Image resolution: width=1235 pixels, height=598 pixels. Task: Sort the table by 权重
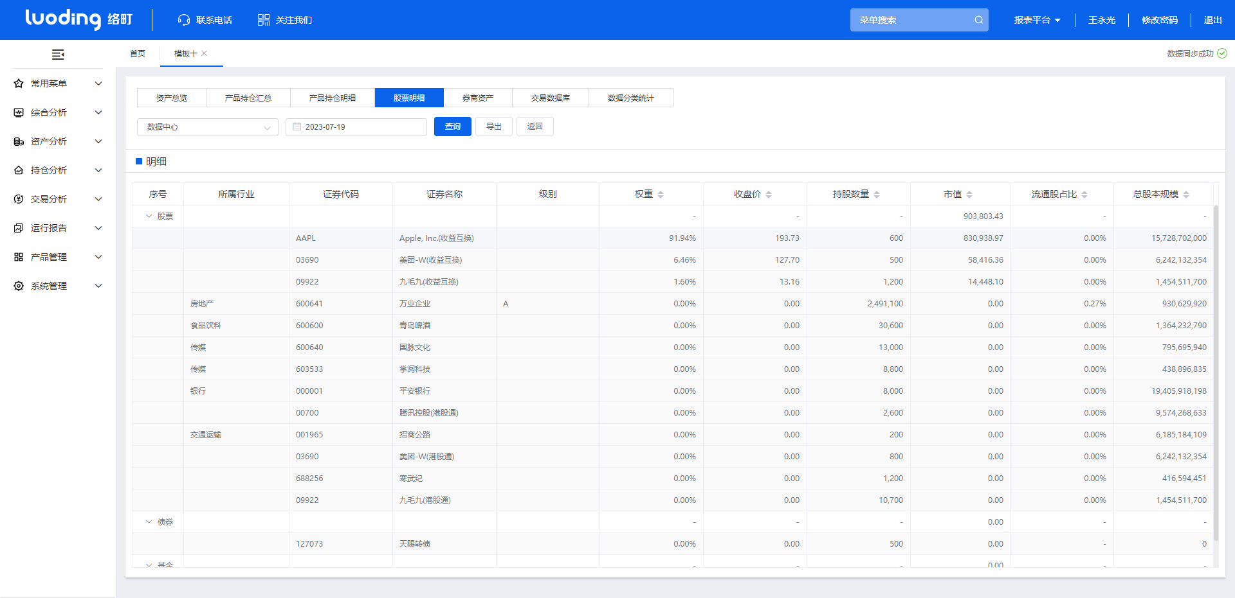tap(661, 195)
